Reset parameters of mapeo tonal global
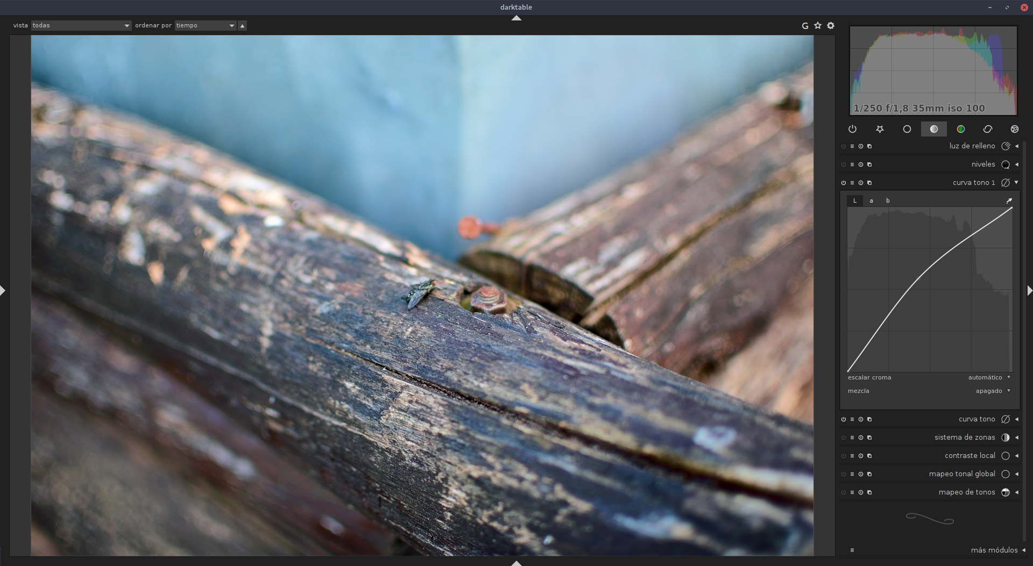This screenshot has width=1033, height=566. (861, 474)
